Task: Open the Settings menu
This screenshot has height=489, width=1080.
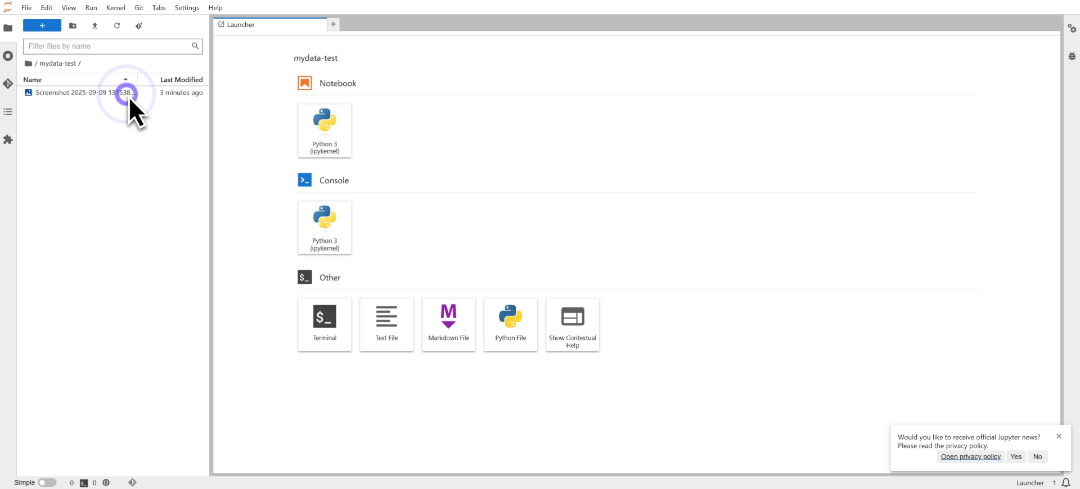Action: point(187,8)
